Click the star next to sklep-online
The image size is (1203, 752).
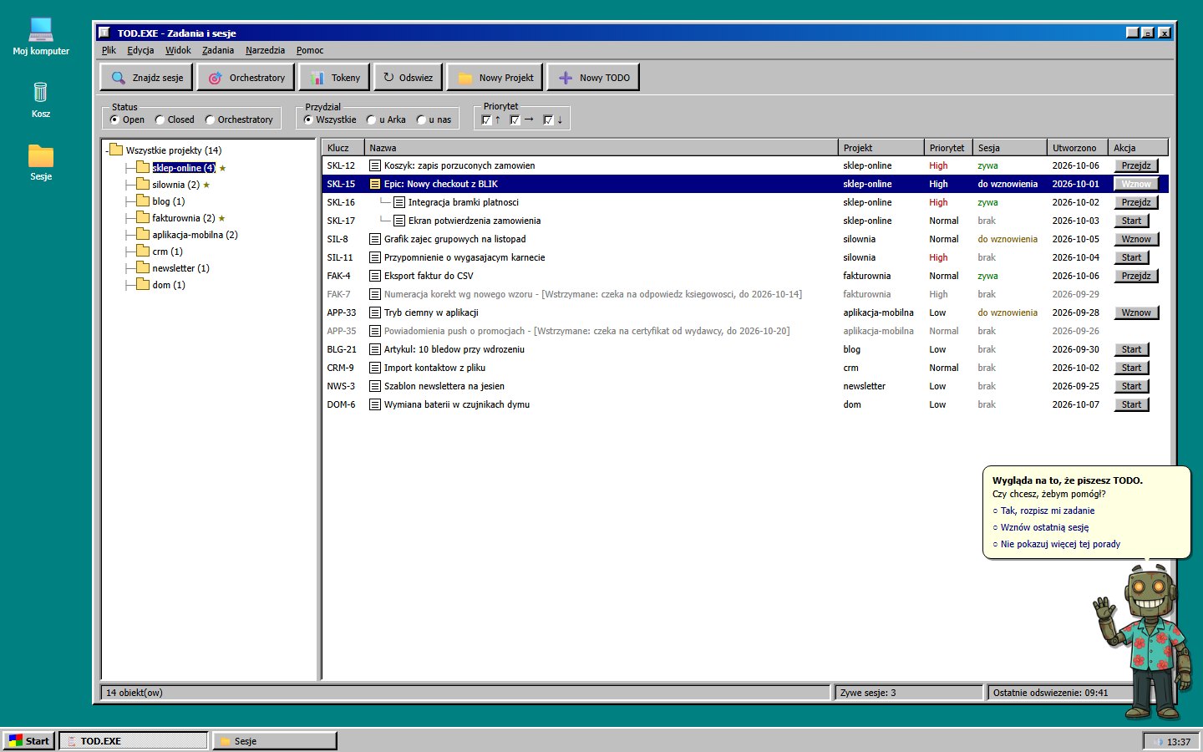pos(222,168)
